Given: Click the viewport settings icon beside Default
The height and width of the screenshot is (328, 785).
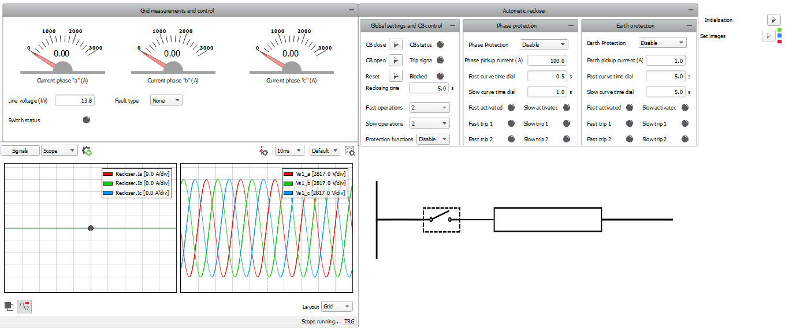Looking at the screenshot, I should pos(349,150).
